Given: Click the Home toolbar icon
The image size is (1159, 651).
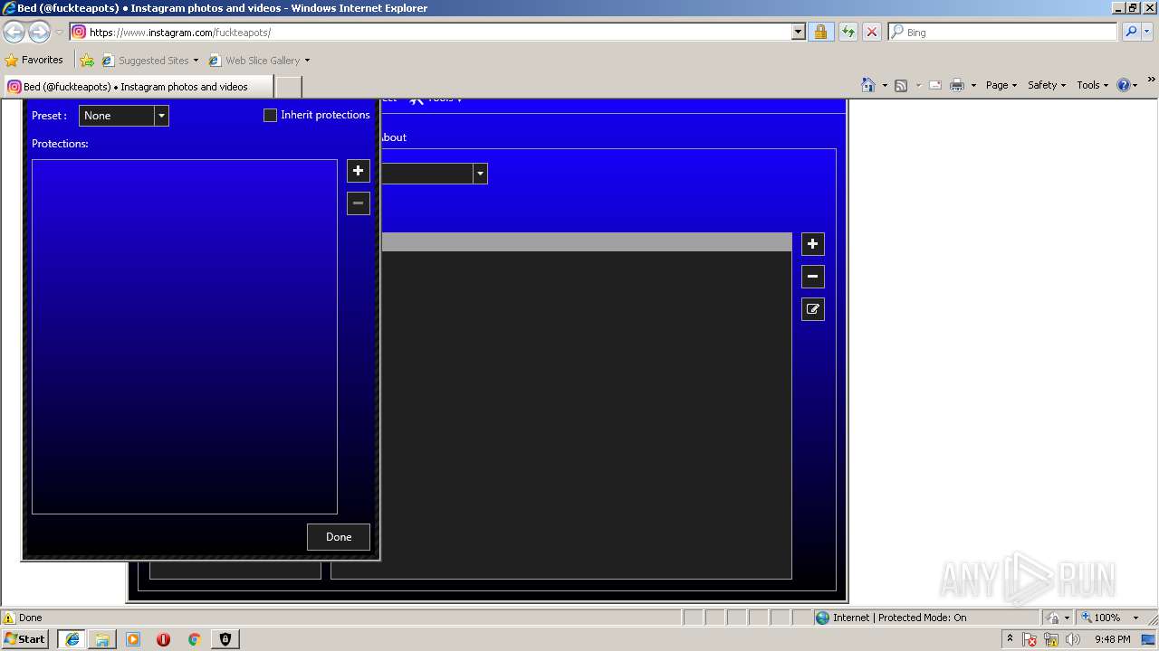Looking at the screenshot, I should point(868,85).
